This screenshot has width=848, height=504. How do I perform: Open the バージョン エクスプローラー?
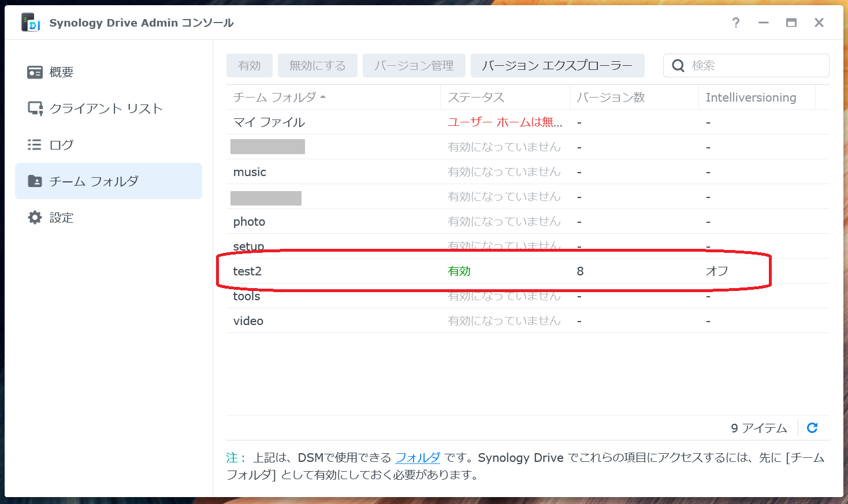[557, 65]
